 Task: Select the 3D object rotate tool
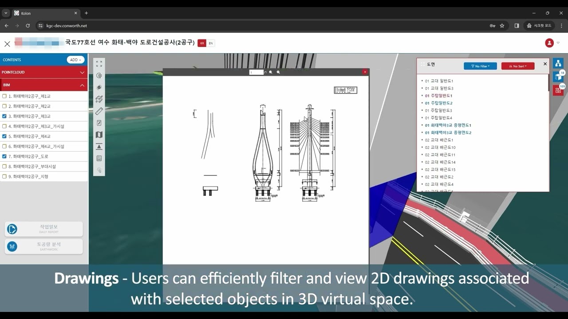99,88
